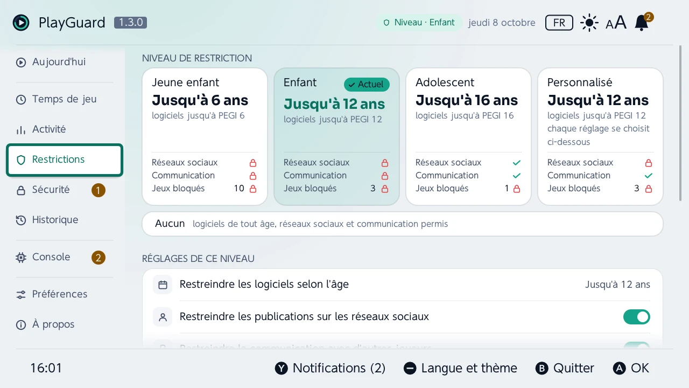Screen dimensions: 689x388
Task: Open the À propos page
Action: pos(65,324)
